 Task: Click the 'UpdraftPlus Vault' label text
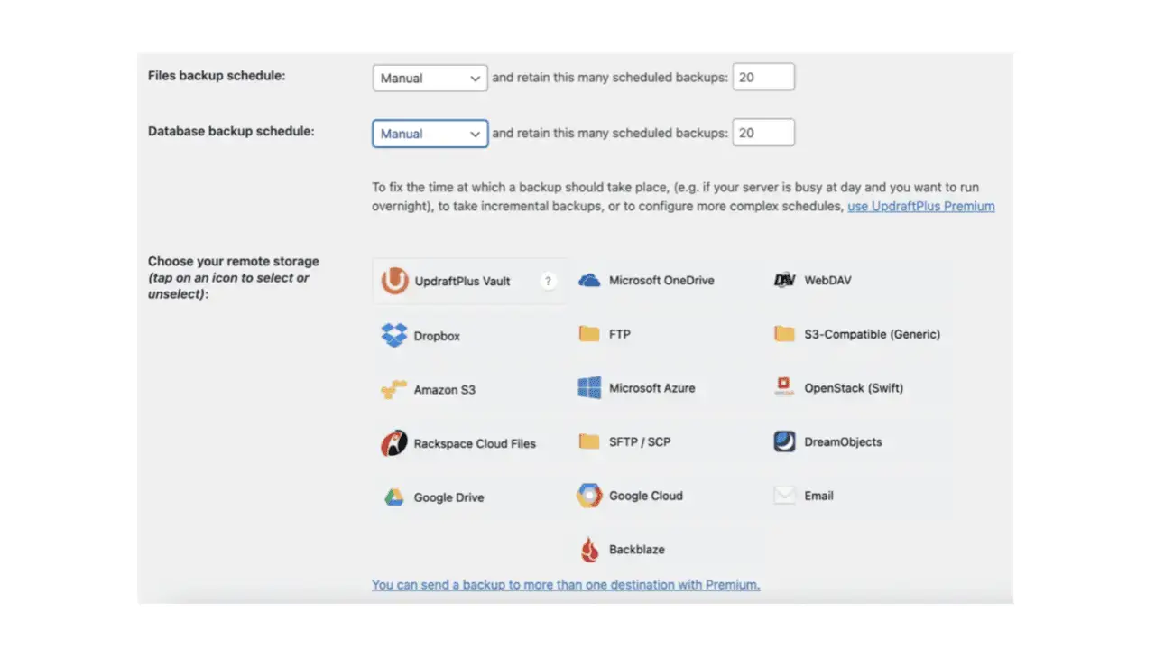click(463, 281)
